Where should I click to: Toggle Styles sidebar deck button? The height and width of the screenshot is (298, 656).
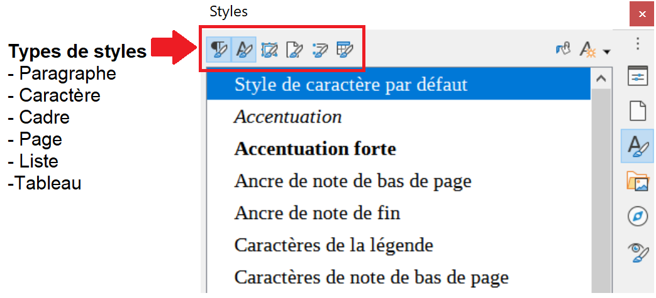point(638,146)
